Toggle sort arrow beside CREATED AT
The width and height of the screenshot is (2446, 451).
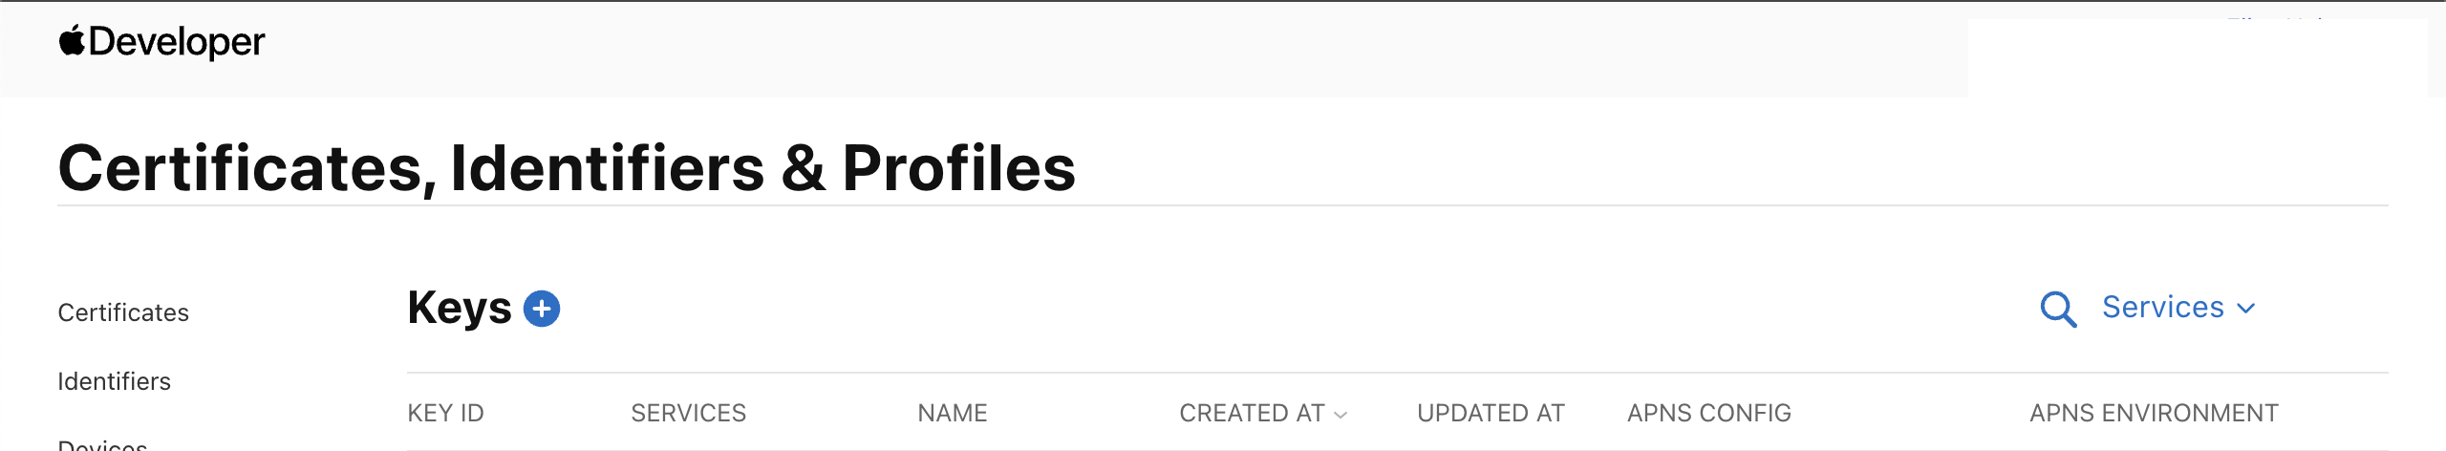point(1341,415)
